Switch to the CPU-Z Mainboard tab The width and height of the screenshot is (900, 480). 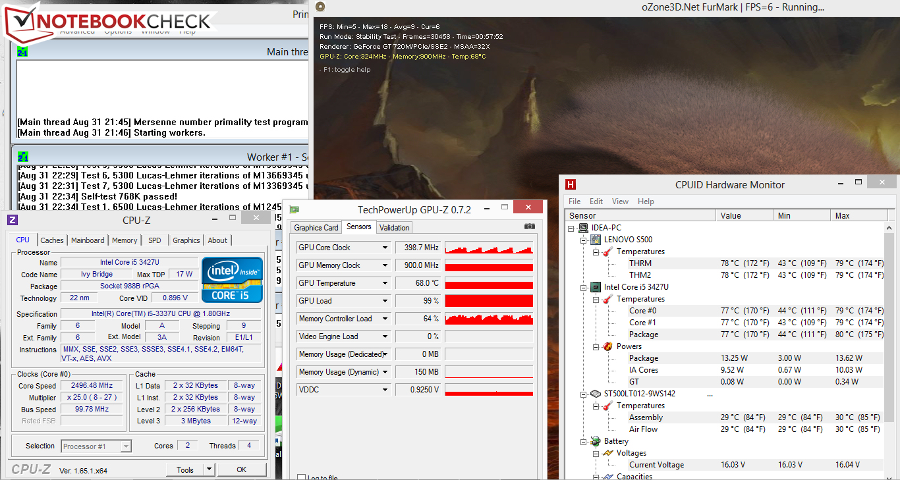tap(88, 241)
